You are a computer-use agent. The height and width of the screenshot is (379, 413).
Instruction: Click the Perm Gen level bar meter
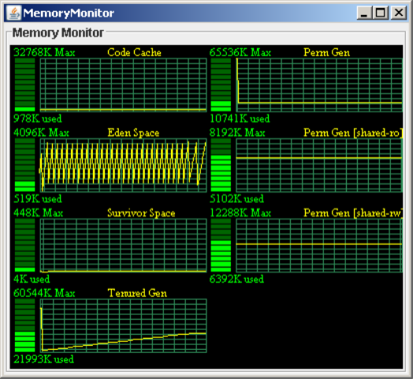[221, 84]
